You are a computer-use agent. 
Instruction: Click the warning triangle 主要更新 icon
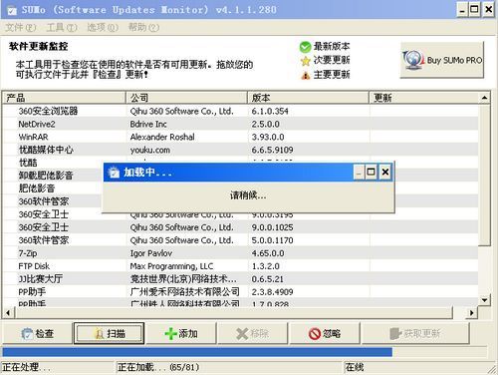click(x=305, y=75)
